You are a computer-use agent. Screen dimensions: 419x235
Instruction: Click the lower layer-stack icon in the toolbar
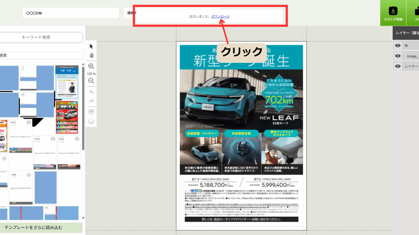click(x=91, y=121)
